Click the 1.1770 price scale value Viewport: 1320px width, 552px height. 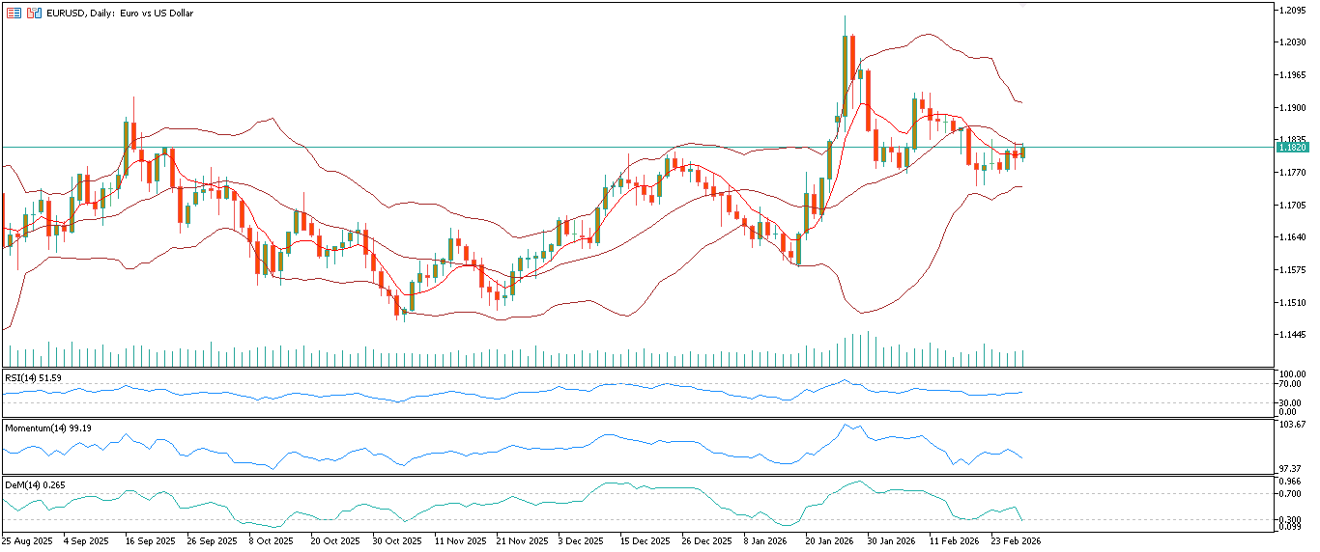coord(1293,173)
